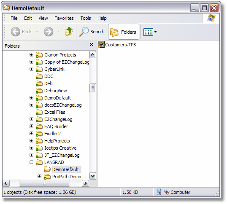Viewport: 227px width, 204px height.
Task: Select docsEZChangeLog folder label
Action: click(63, 105)
